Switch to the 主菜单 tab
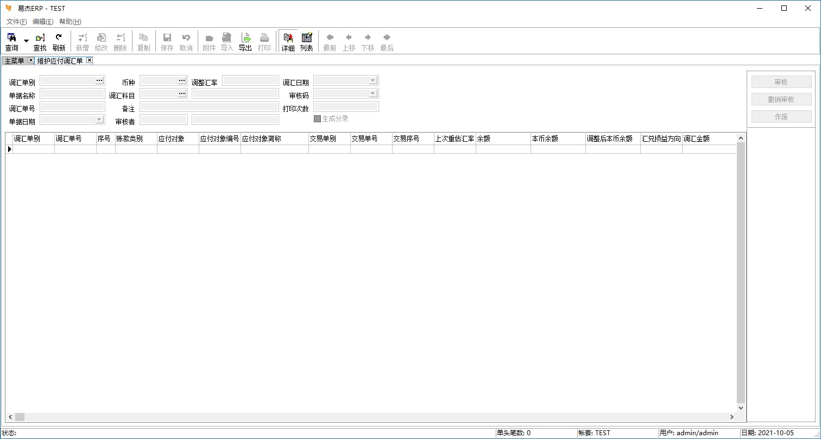Screen dimensions: 821x439 pos(15,61)
